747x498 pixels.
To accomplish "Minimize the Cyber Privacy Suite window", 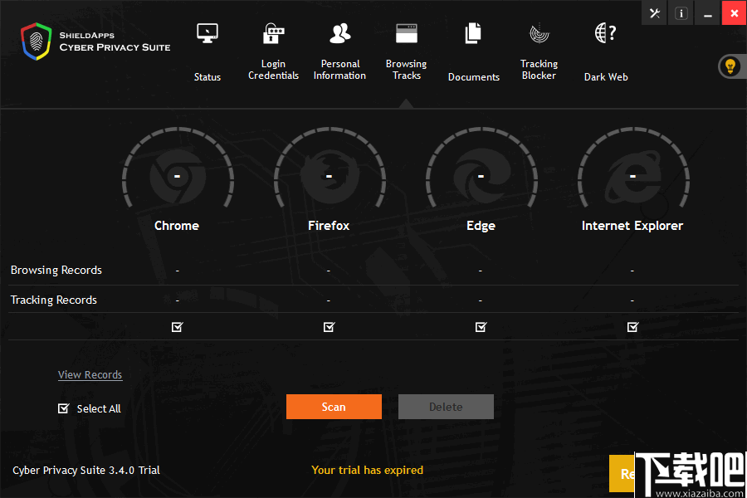I will 708,13.
